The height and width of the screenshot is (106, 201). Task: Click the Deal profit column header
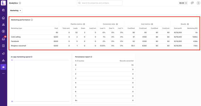point(178,28)
